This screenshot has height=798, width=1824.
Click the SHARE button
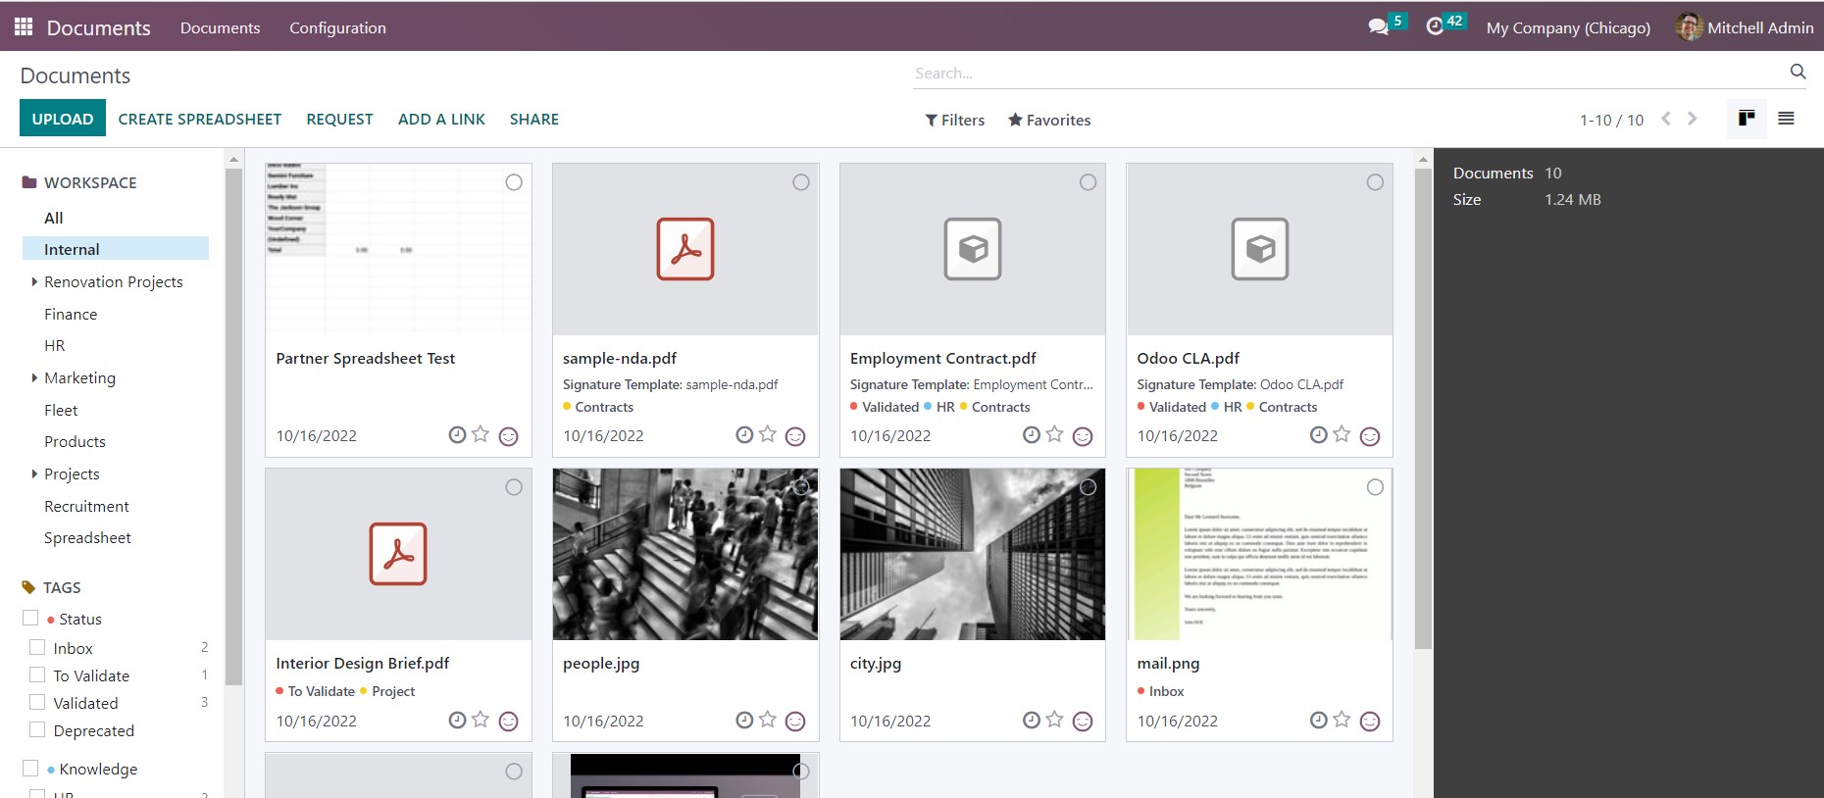pos(534,119)
